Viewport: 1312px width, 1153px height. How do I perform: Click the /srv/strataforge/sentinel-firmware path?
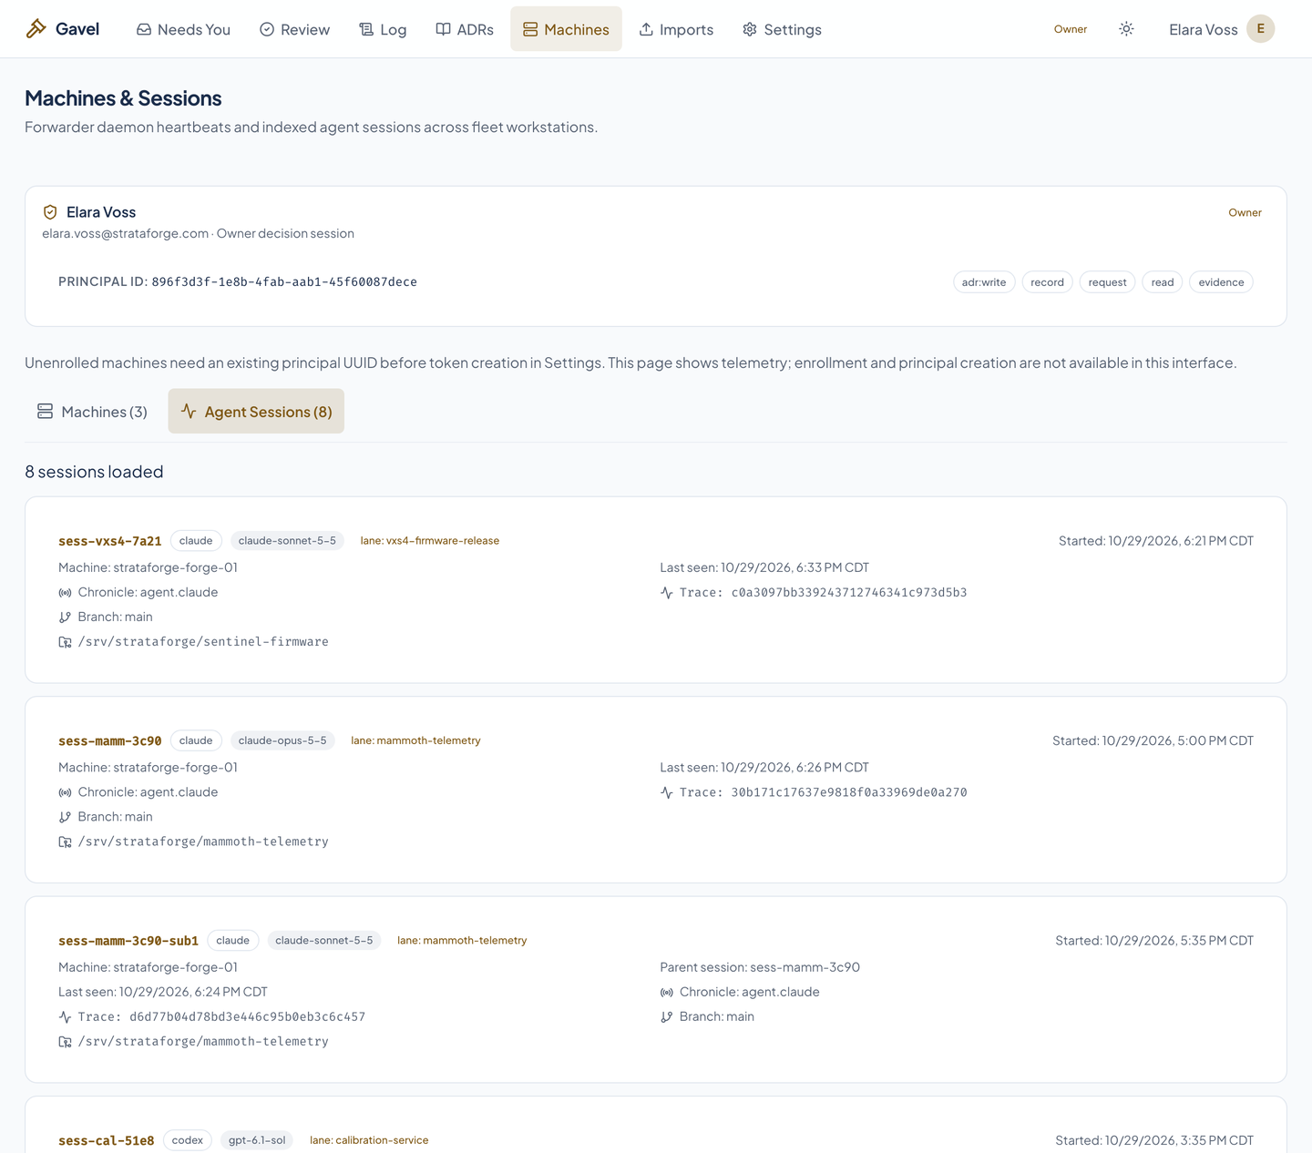point(203,642)
